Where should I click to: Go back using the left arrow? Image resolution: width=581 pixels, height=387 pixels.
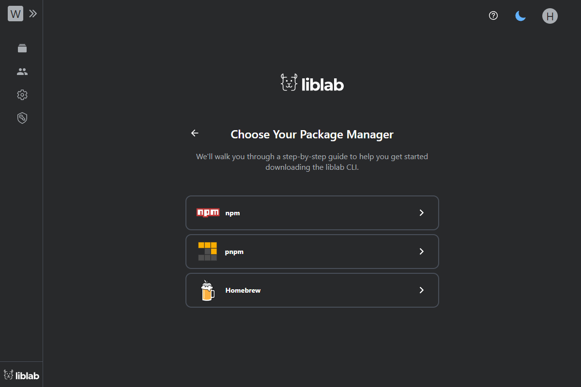pos(194,133)
